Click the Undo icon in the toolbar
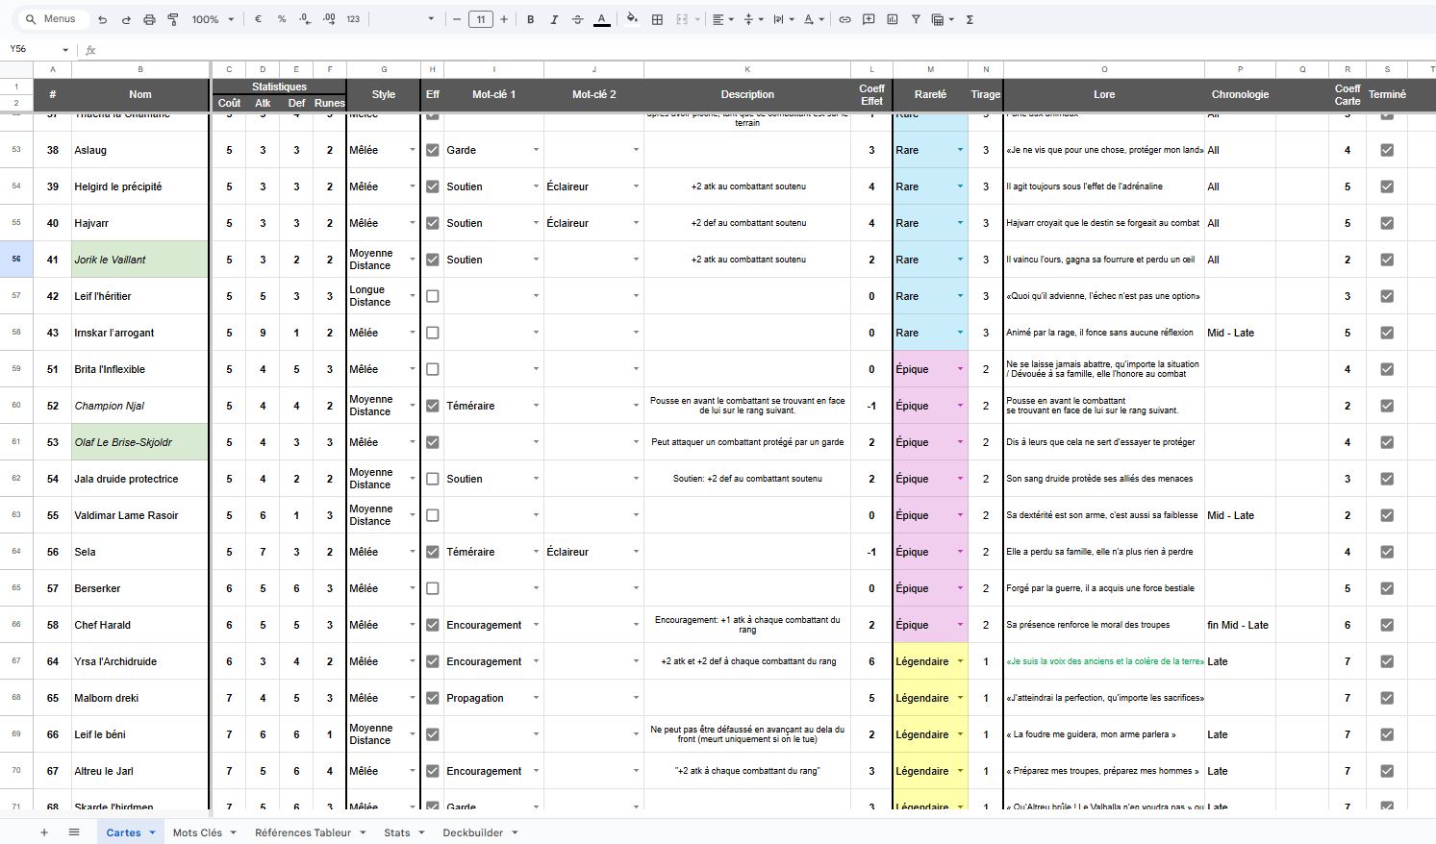This screenshot has width=1436, height=844. click(103, 19)
